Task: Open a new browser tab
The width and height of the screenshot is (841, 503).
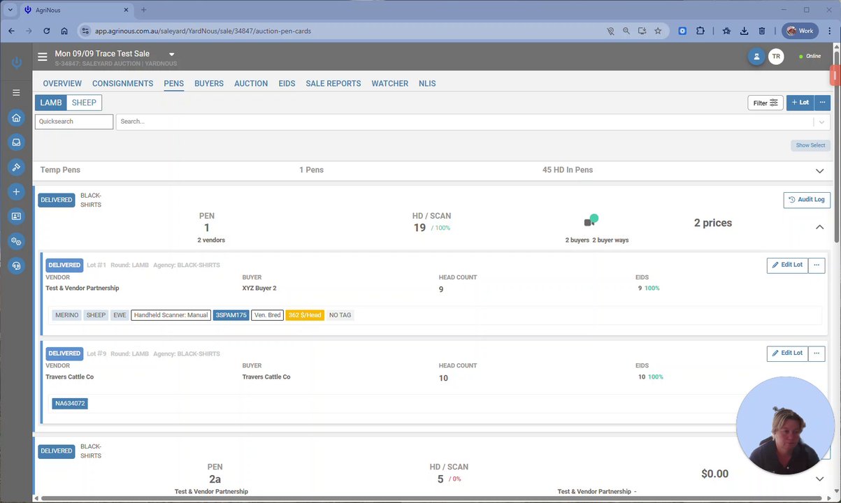Action: pyautogui.click(x=144, y=10)
